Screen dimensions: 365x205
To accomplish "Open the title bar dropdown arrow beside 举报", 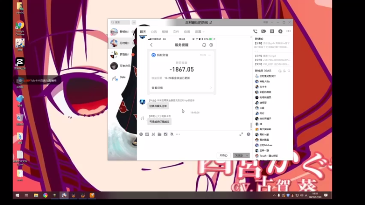I will (271, 22).
